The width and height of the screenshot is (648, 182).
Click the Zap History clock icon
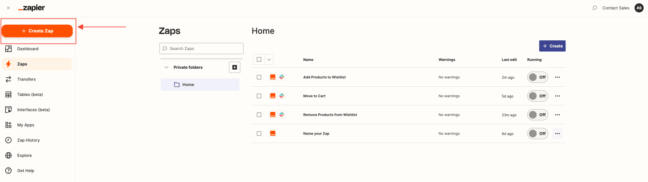[x=9, y=140]
